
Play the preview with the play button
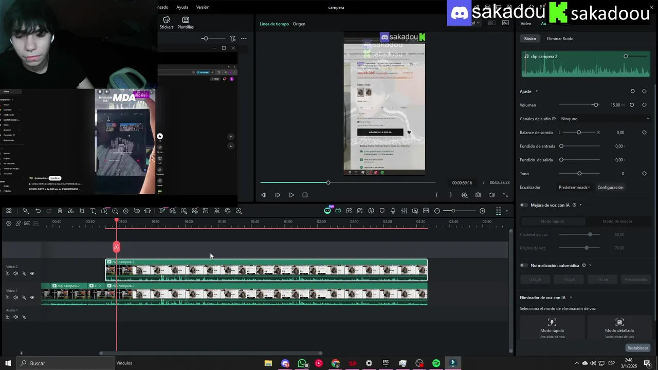pos(291,195)
